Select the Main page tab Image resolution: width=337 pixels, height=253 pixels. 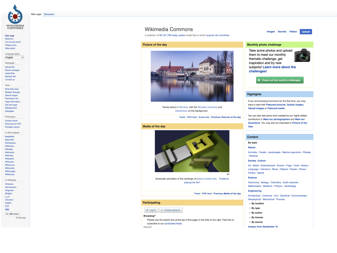click(36, 14)
